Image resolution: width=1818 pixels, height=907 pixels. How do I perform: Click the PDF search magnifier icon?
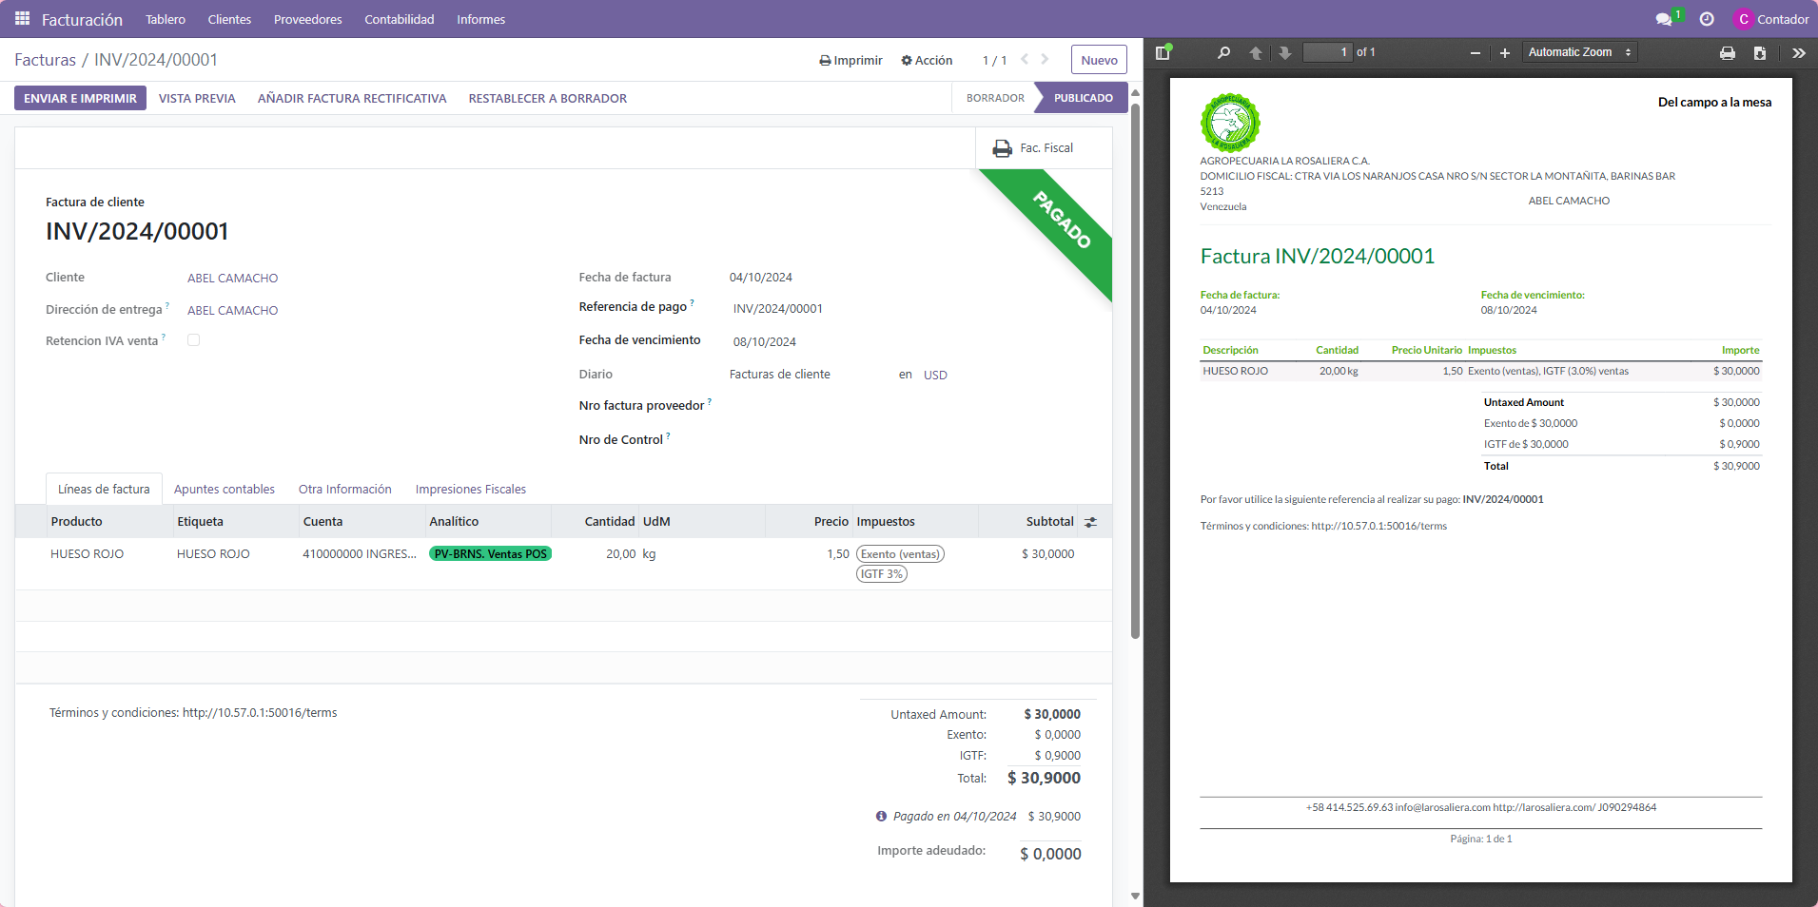1223,52
